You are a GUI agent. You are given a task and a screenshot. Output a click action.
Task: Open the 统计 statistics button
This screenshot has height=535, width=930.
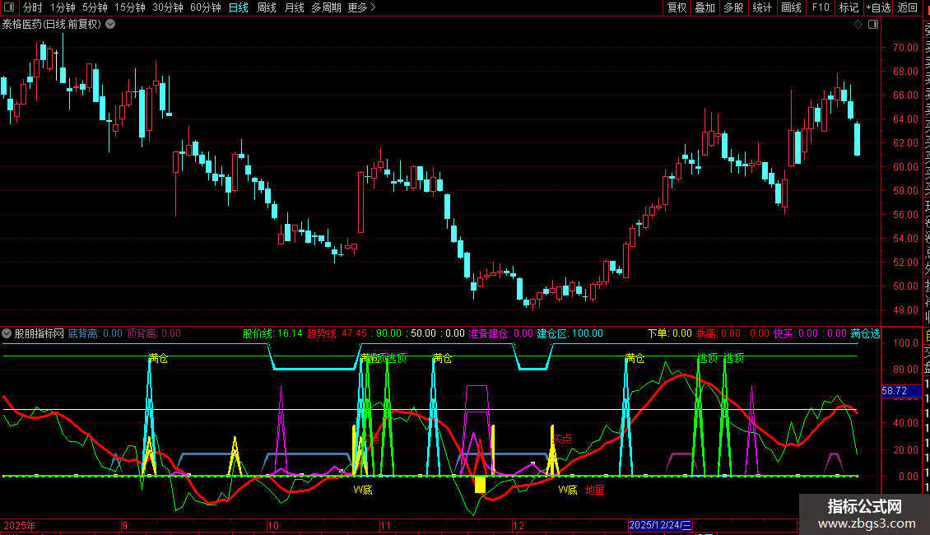762,7
